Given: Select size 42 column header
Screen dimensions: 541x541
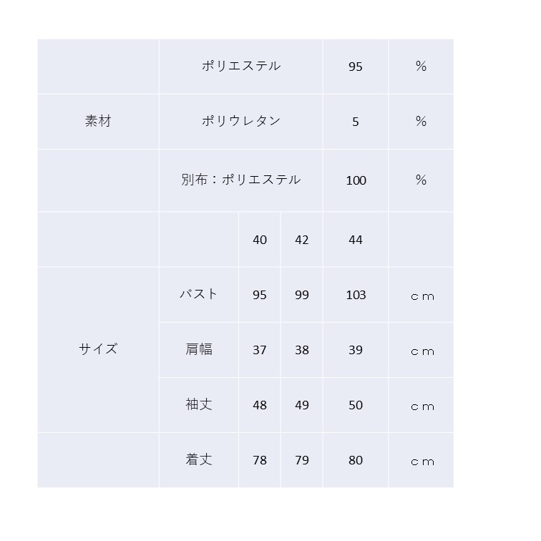Looking at the screenshot, I should pos(302,240).
